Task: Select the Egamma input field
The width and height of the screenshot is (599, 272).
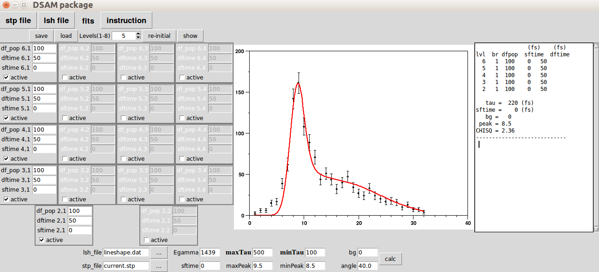Action: click(x=210, y=253)
